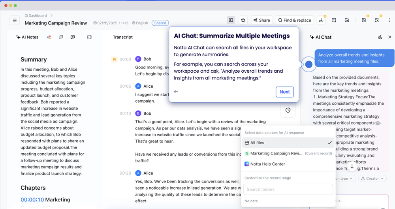Select Notta Help Center data source
This screenshot has width=395, height=209.
(x=288, y=164)
